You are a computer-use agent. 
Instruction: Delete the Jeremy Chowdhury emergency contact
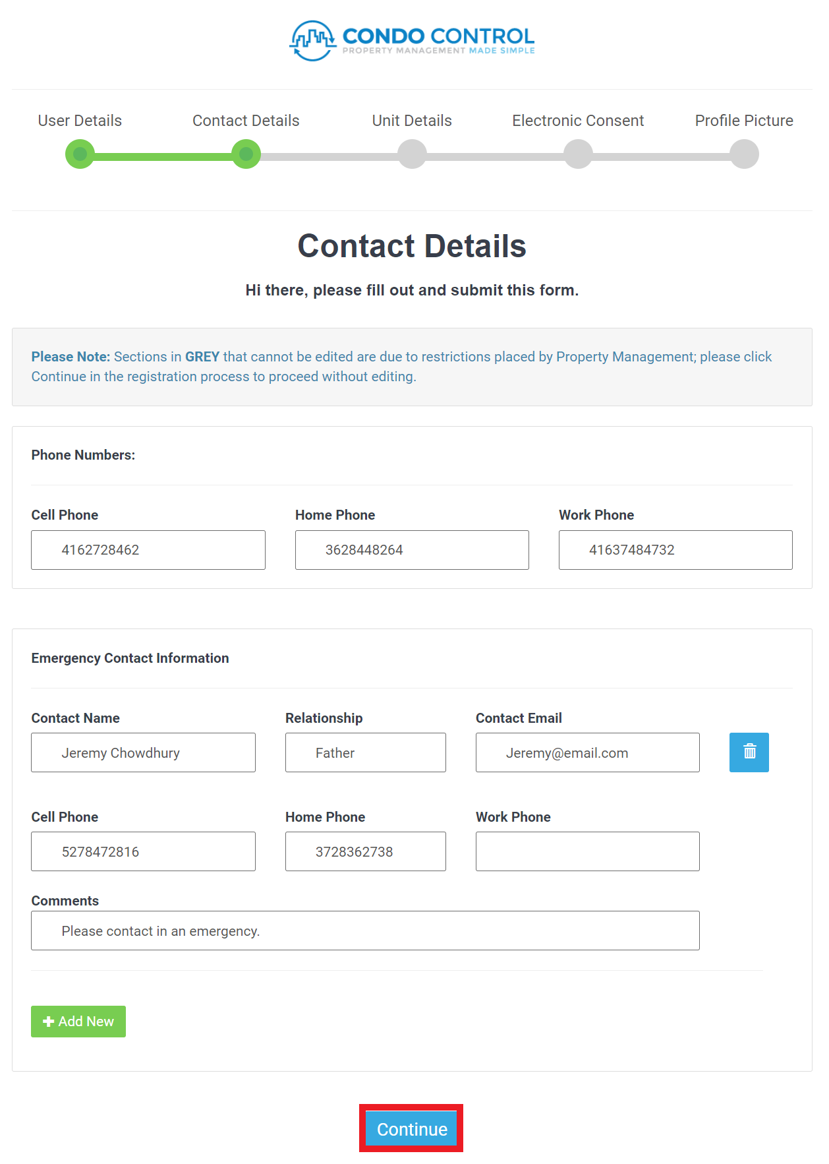(749, 752)
